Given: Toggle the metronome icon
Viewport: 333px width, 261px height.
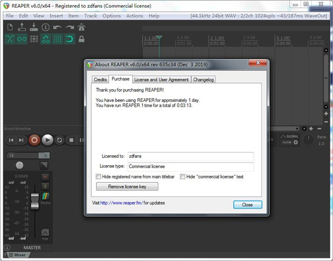Looking at the screenshot, I should click(x=82, y=27).
